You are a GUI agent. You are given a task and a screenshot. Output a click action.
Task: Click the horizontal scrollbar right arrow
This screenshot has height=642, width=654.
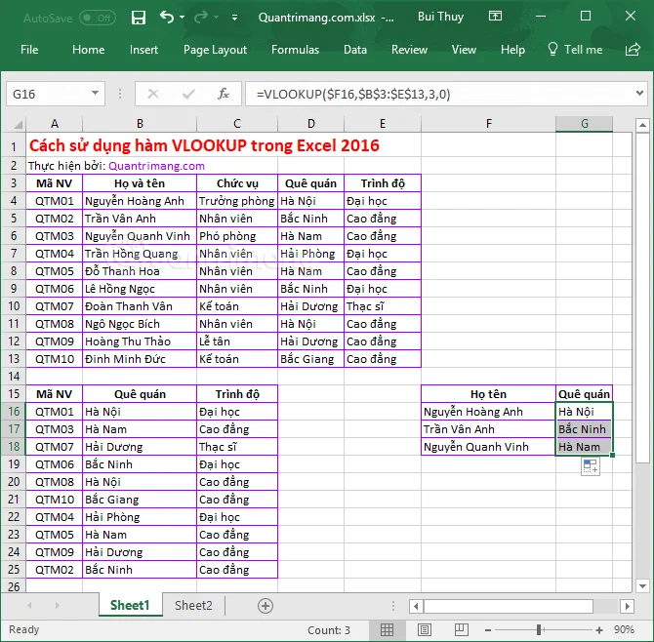click(x=627, y=606)
